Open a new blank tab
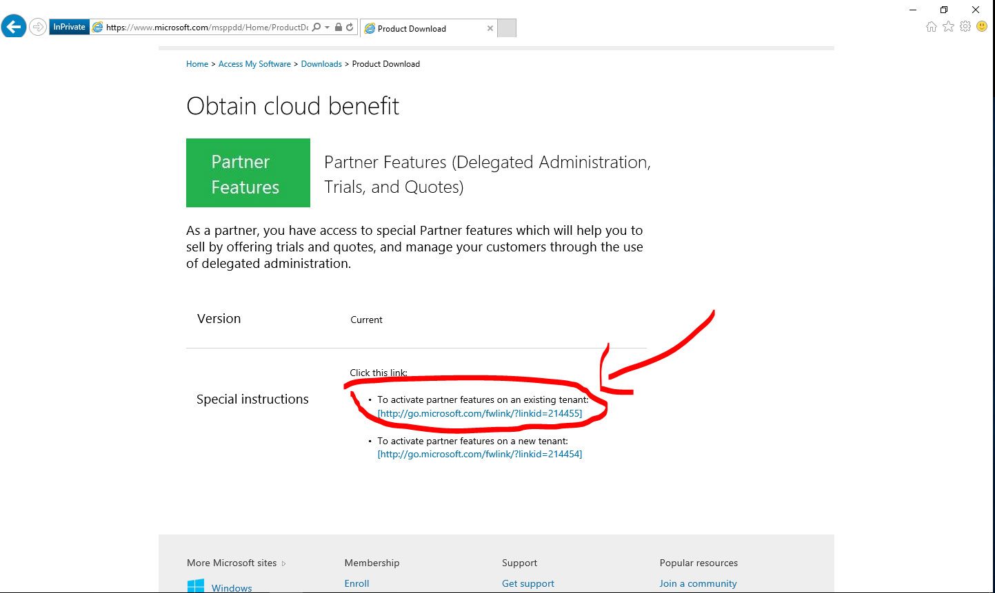Viewport: 995px width, 593px height. pyautogui.click(x=507, y=28)
